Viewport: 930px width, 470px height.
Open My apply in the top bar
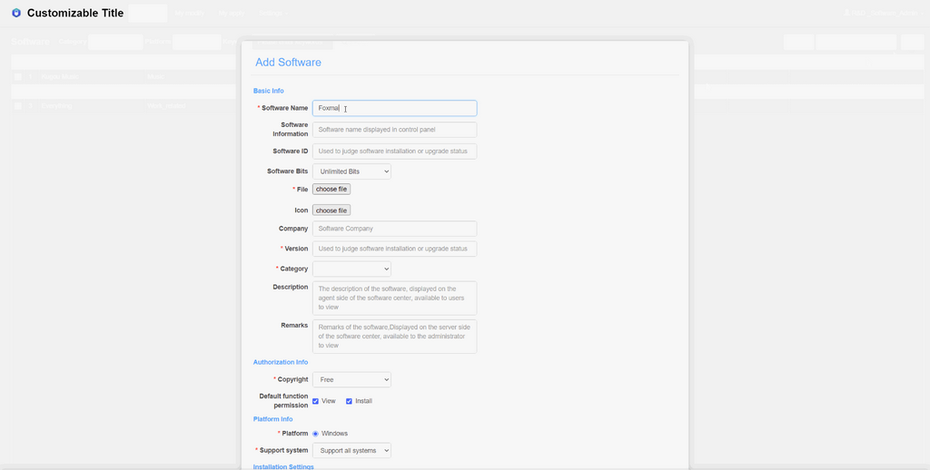pos(232,13)
